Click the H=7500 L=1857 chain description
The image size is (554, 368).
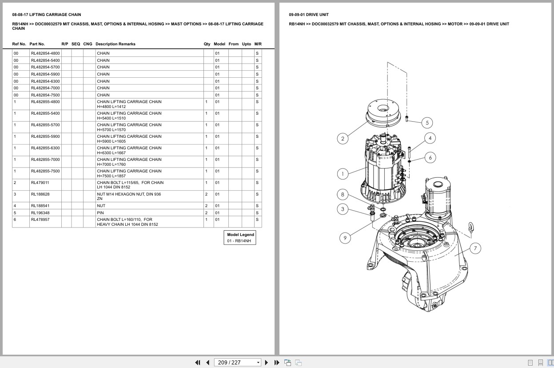tap(129, 173)
